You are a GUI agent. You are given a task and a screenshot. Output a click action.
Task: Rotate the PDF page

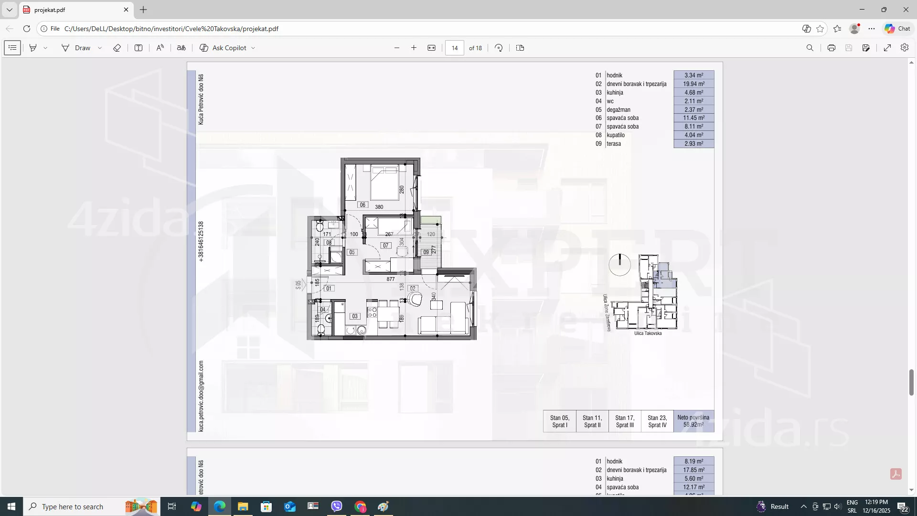click(x=499, y=48)
